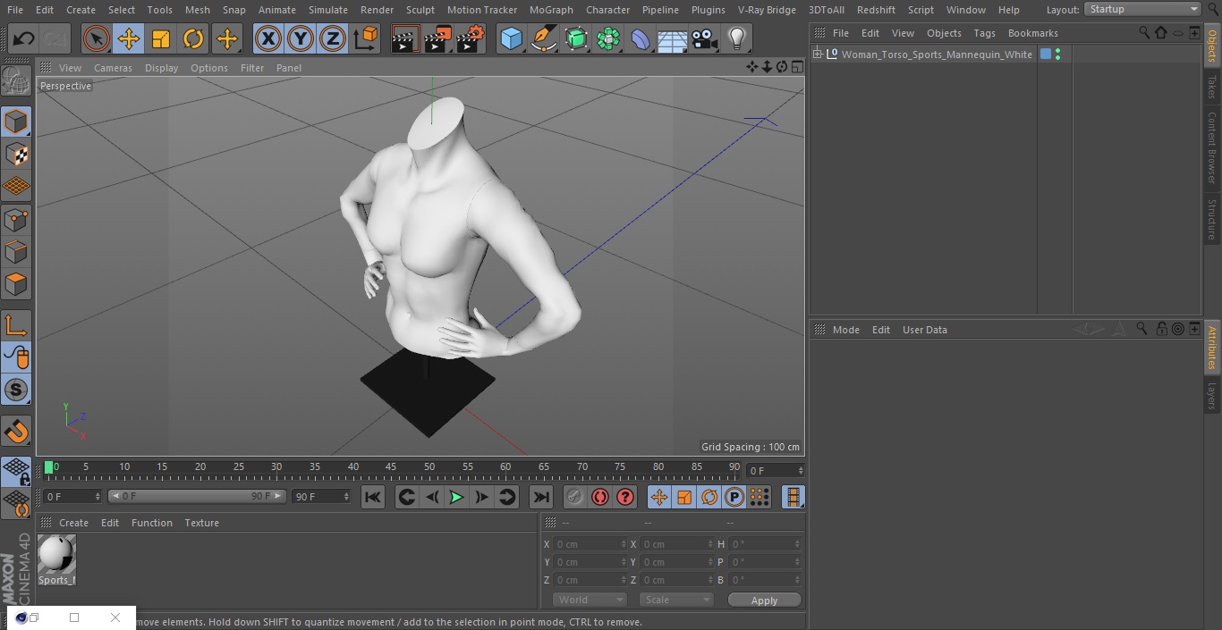Image resolution: width=1222 pixels, height=630 pixels.
Task: Toggle parameter keyframe recording P
Action: click(734, 497)
